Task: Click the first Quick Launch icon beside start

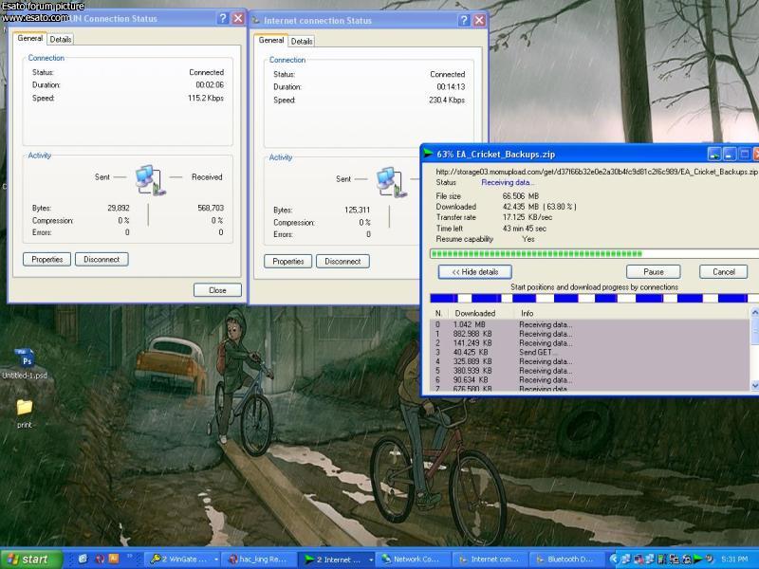Action: point(83,559)
